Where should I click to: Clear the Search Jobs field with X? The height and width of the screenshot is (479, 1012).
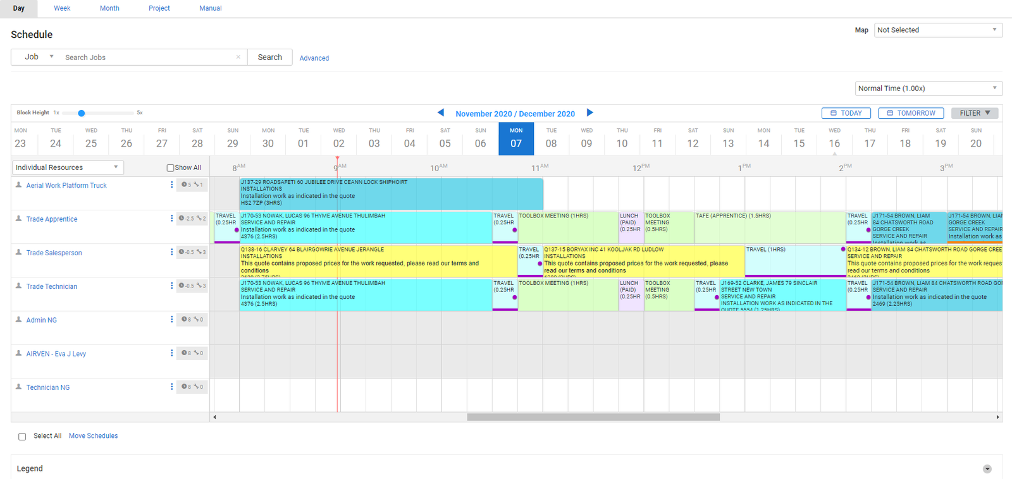pyautogui.click(x=238, y=57)
